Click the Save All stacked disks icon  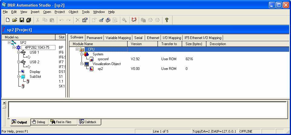pos(28,20)
